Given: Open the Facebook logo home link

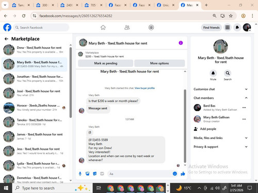Looking at the screenshot, I should point(7,27).
